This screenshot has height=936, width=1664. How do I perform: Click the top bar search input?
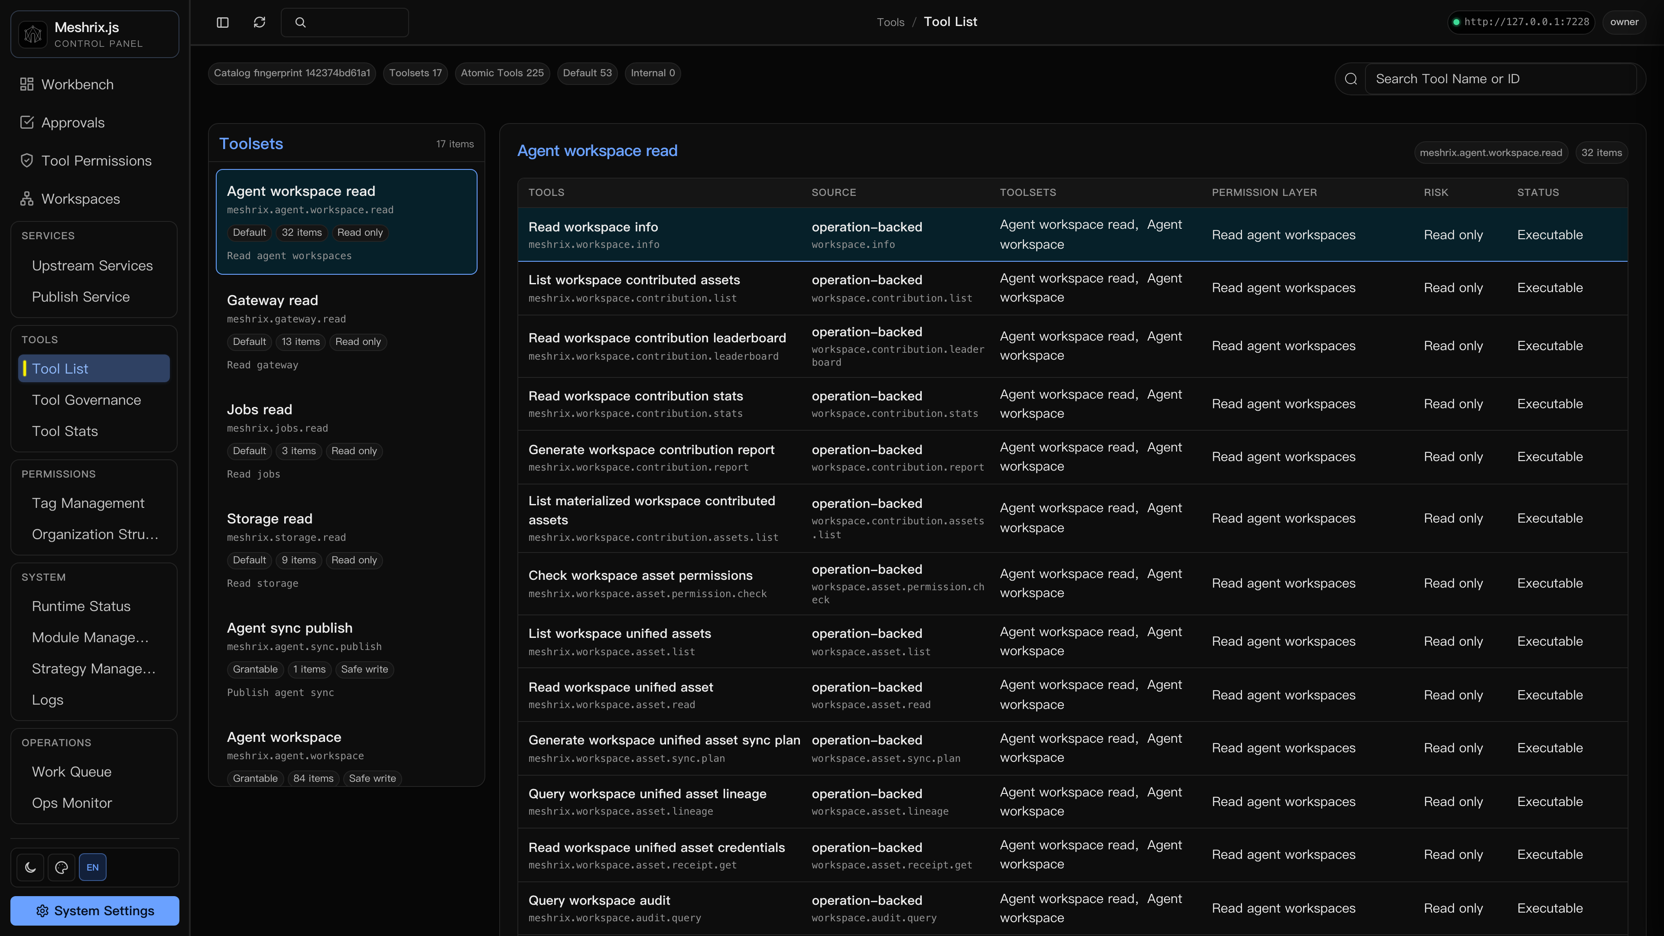coord(345,23)
